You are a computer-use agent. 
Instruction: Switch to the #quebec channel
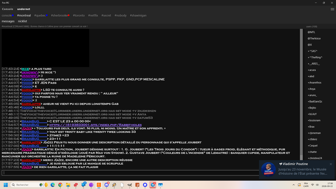point(41,16)
